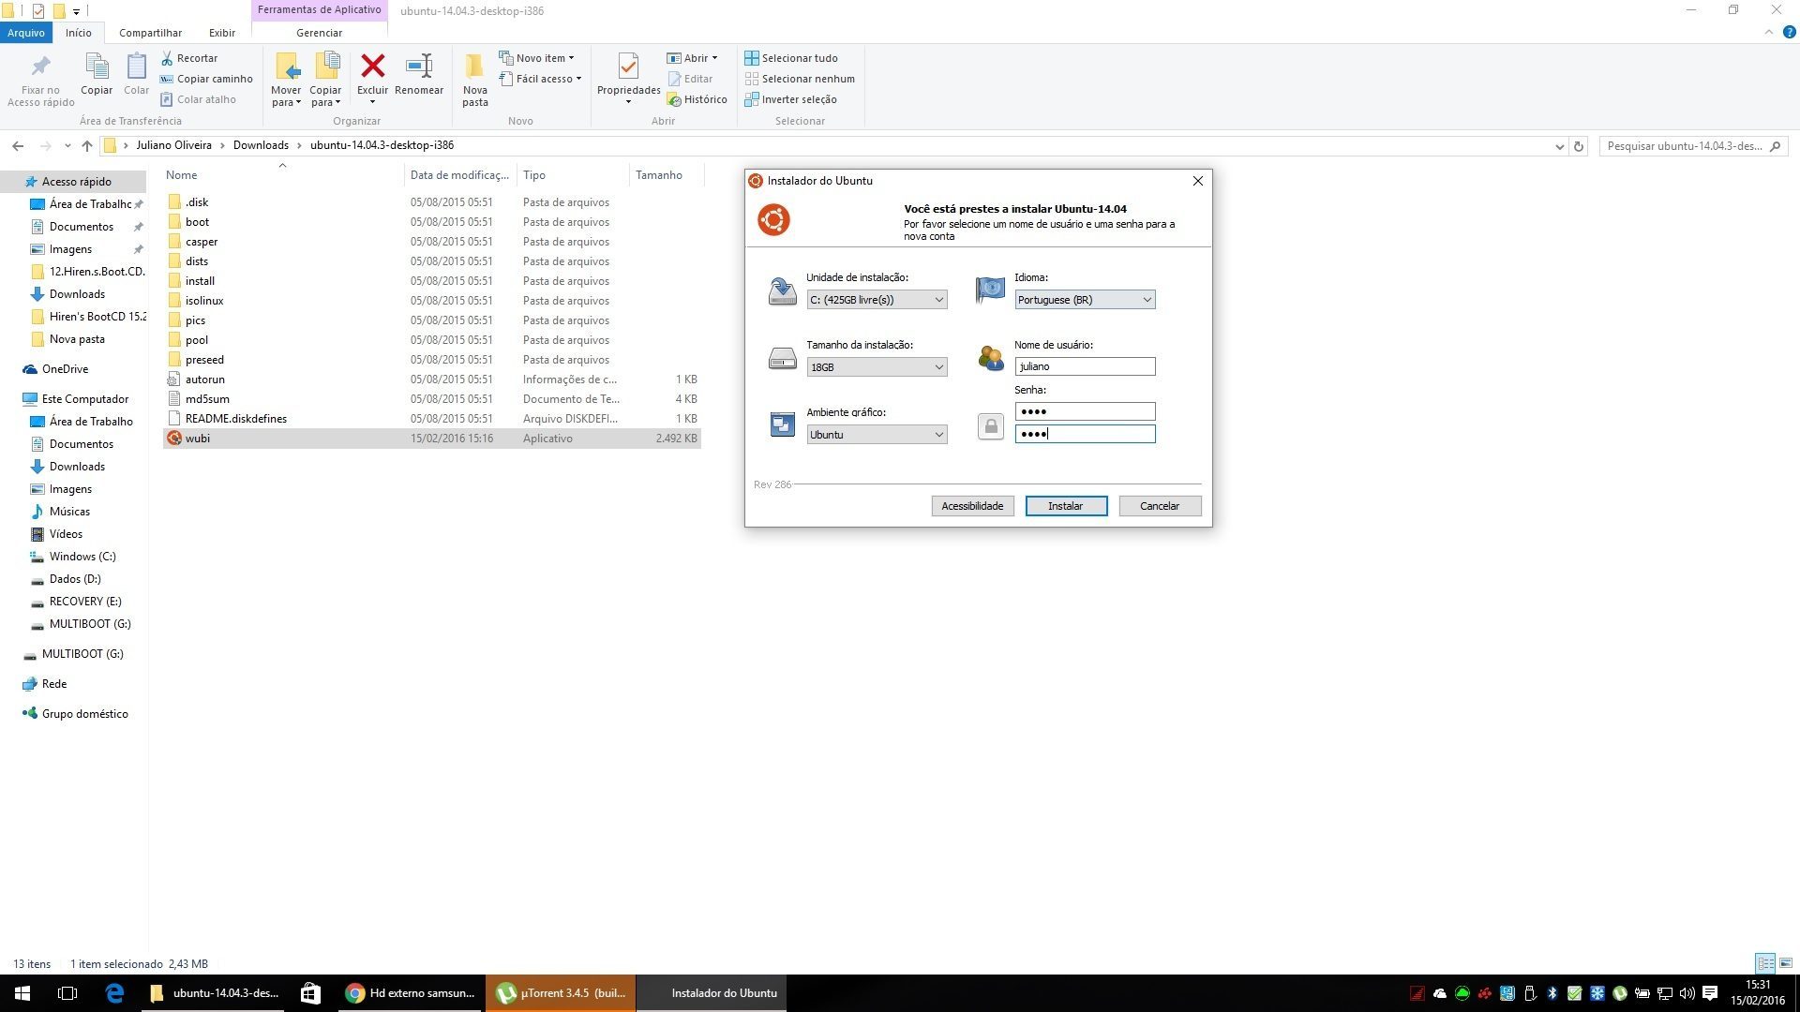Click Copiar caminho in ribbon
1800x1012 pixels.
pyautogui.click(x=206, y=79)
